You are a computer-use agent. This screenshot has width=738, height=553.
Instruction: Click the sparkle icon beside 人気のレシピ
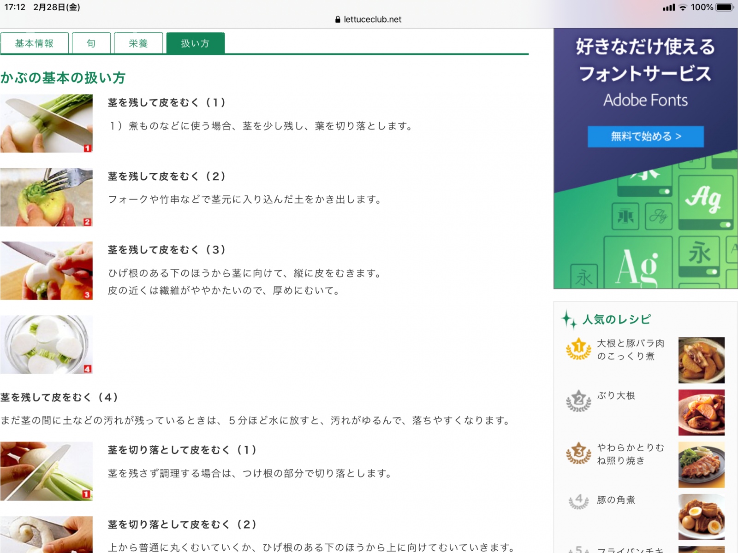click(569, 319)
